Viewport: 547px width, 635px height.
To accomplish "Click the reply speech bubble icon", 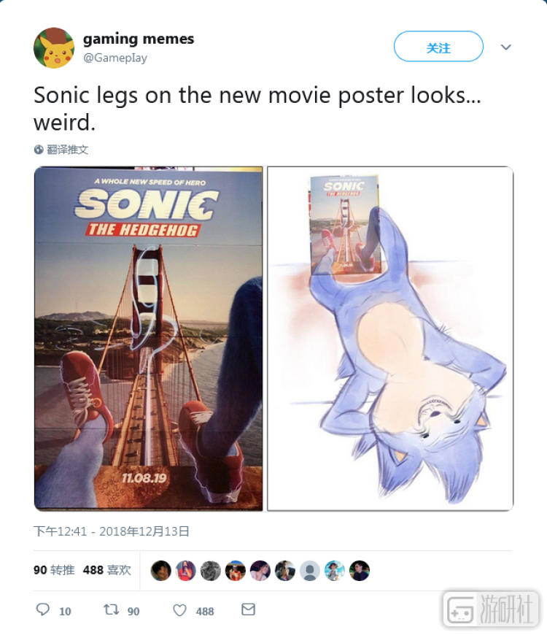I will tap(42, 609).
